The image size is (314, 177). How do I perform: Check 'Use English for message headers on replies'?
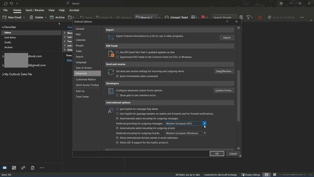[x=117, y=114]
